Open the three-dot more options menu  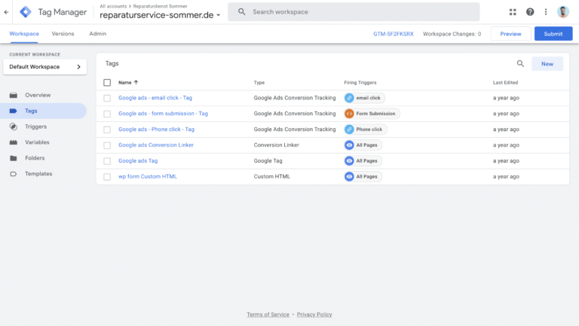(x=546, y=12)
